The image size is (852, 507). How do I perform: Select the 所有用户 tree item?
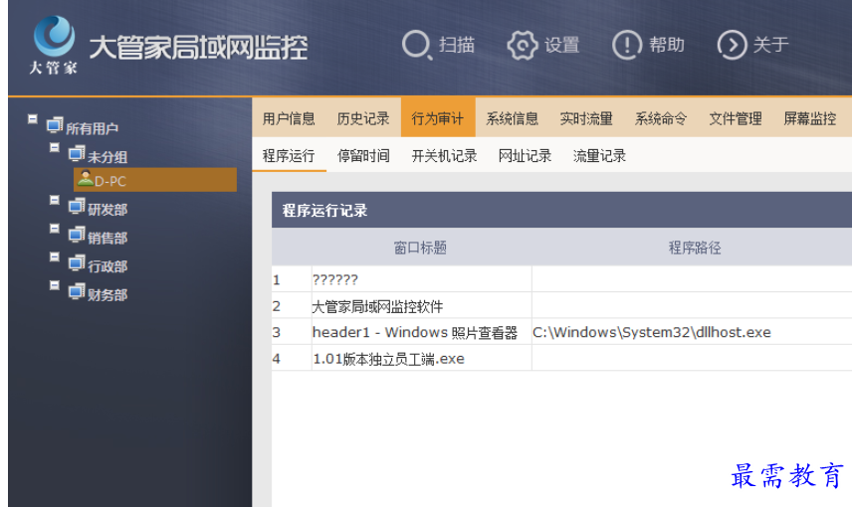[x=93, y=128]
